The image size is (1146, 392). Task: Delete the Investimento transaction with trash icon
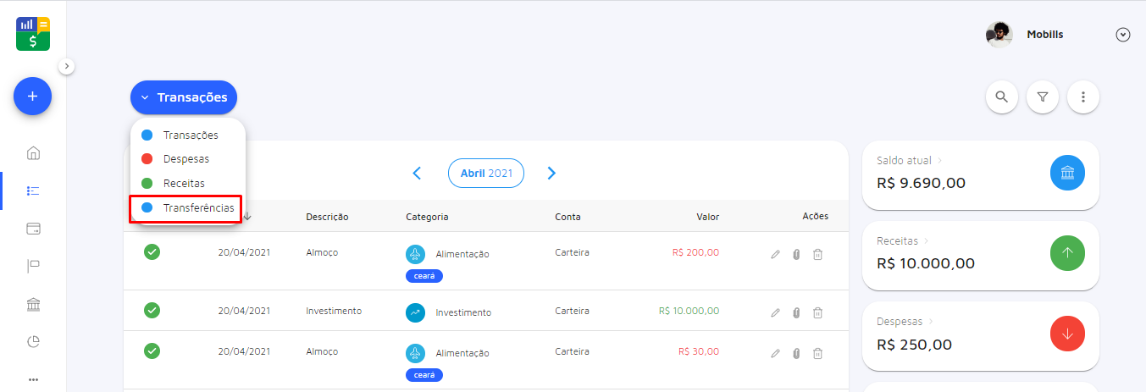[x=817, y=312]
